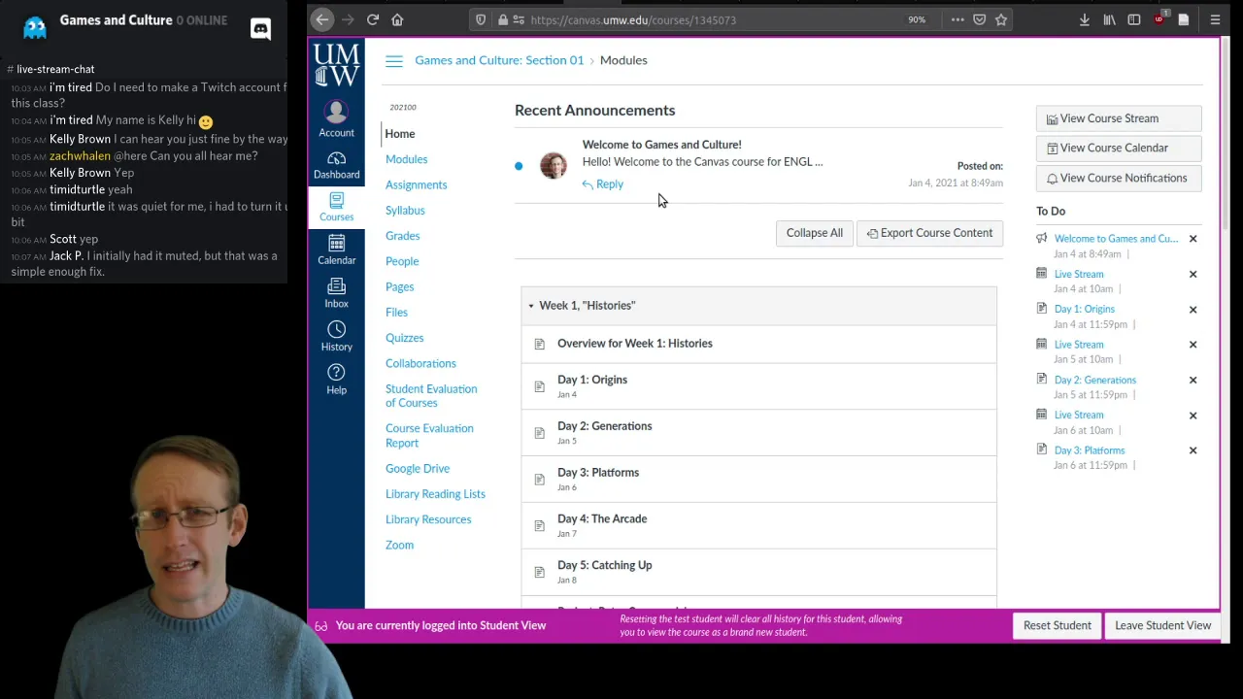Viewport: 1243px width, 699px height.
Task: Click View Course Notifications button
Action: [1119, 179]
